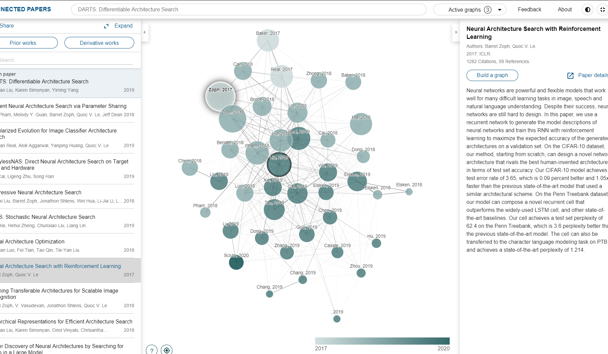Click the main paper search field

coord(249,10)
